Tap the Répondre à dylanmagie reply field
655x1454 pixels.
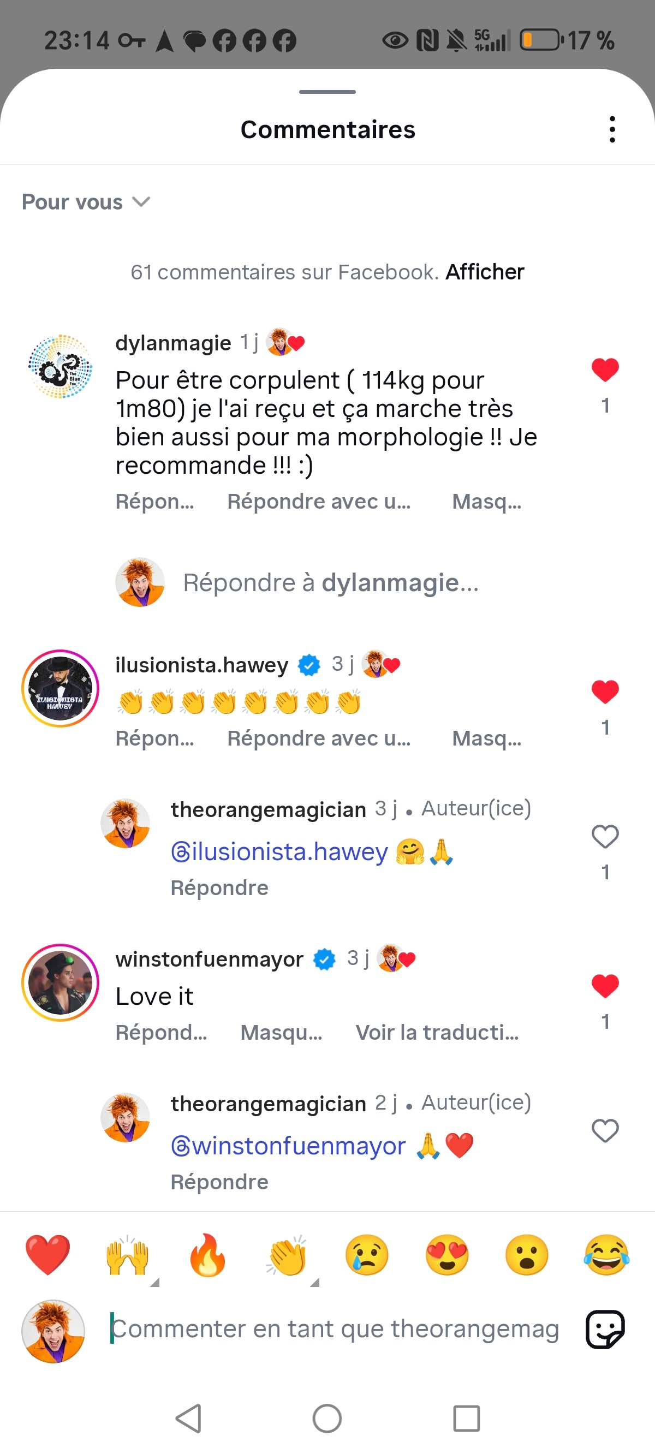330,582
